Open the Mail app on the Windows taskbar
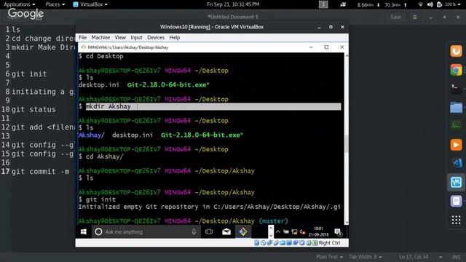The image size is (466, 262). [x=226, y=231]
